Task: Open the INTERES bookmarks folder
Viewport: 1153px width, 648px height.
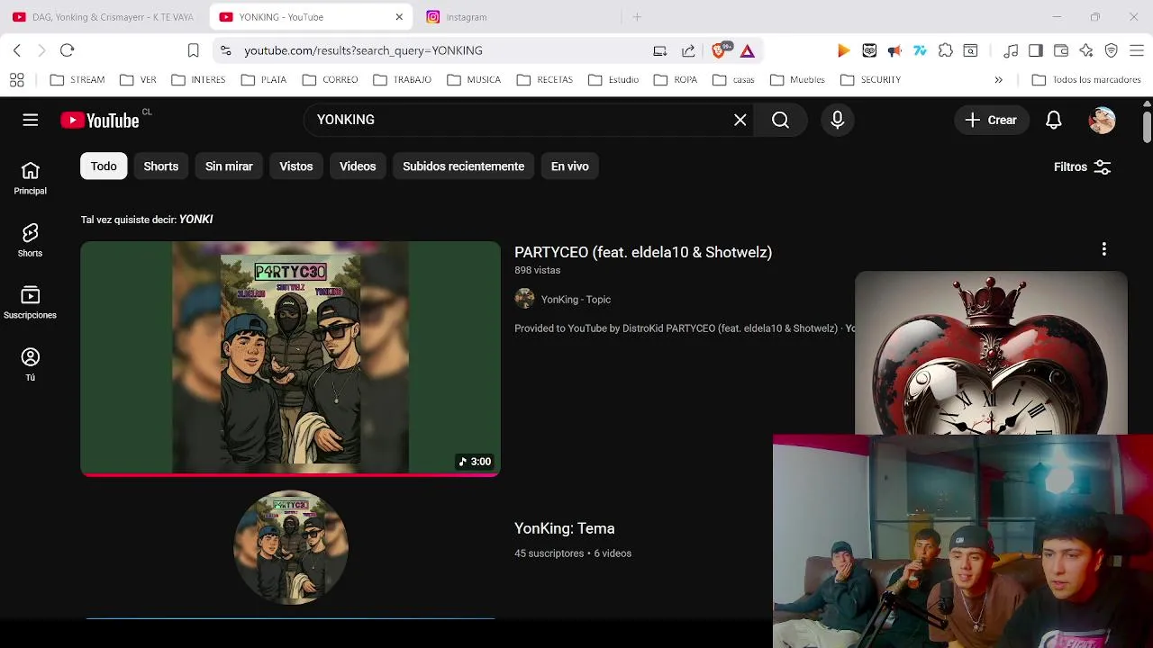Action: pos(198,80)
